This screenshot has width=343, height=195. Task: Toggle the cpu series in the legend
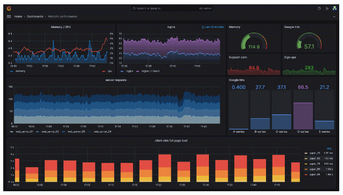(x=110, y=71)
